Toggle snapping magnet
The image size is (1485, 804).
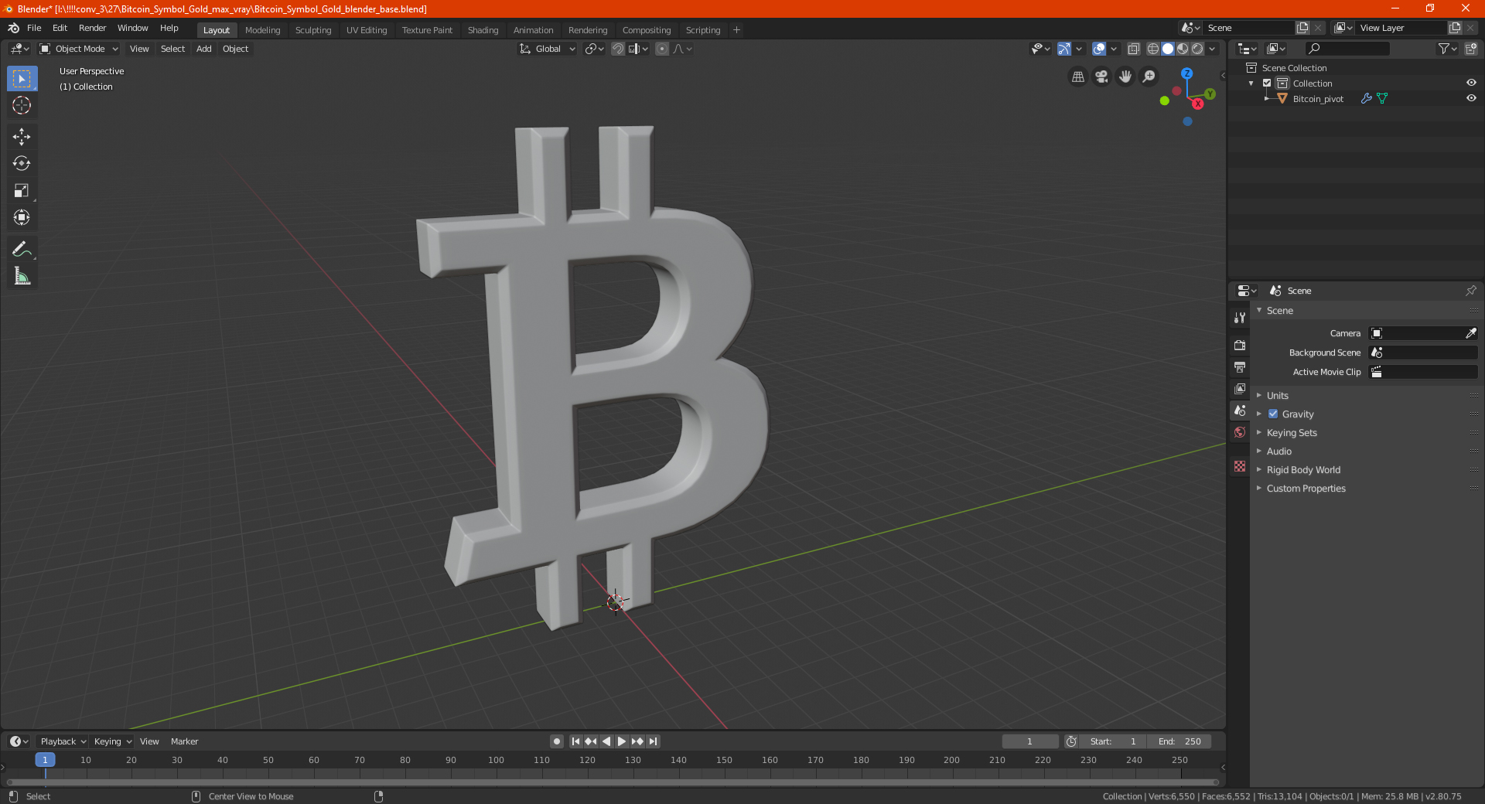[x=618, y=49]
